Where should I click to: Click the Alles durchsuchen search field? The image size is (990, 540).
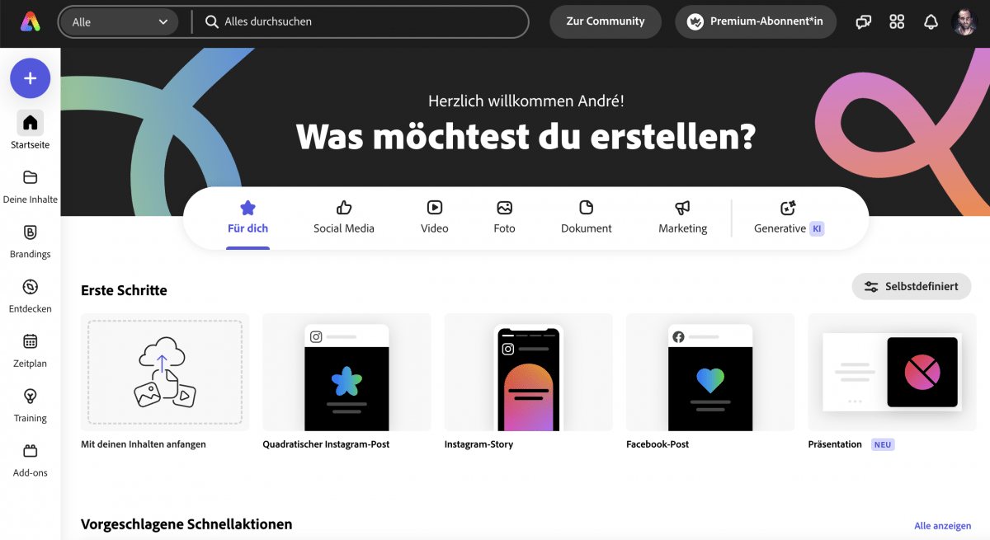[x=363, y=22]
